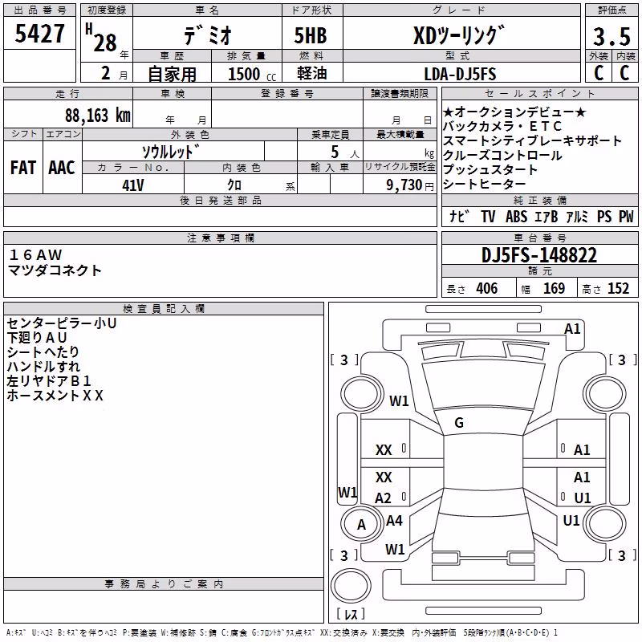Image resolution: width=642 pixels, height=642 pixels.
Task: Select inspector note シートへたり
Action: (x=43, y=352)
